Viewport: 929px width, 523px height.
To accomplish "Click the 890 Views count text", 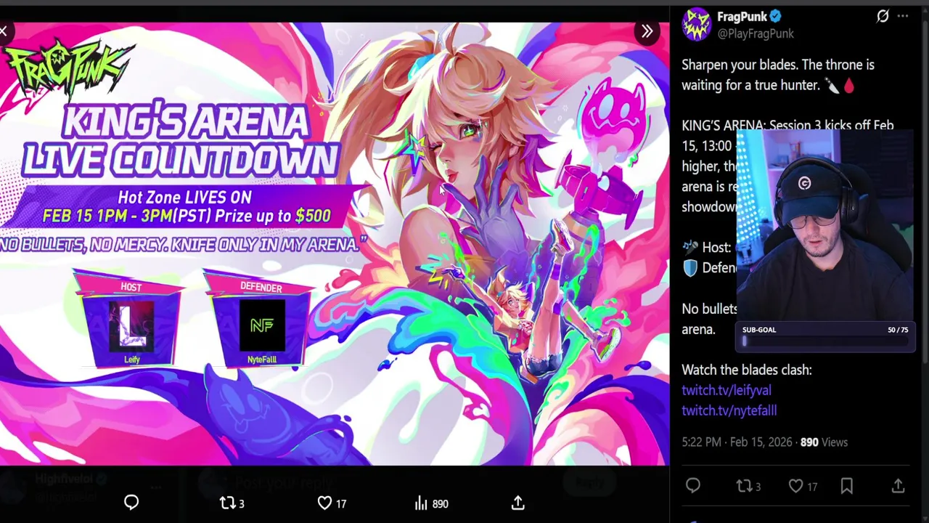I will tap(824, 442).
